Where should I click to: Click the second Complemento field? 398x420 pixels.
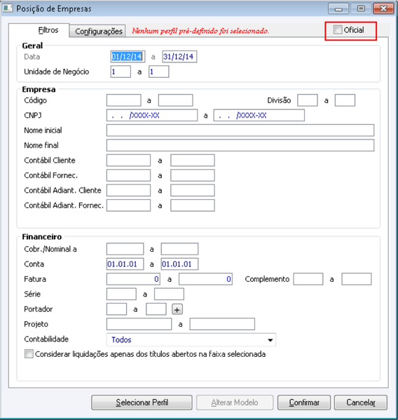(357, 279)
